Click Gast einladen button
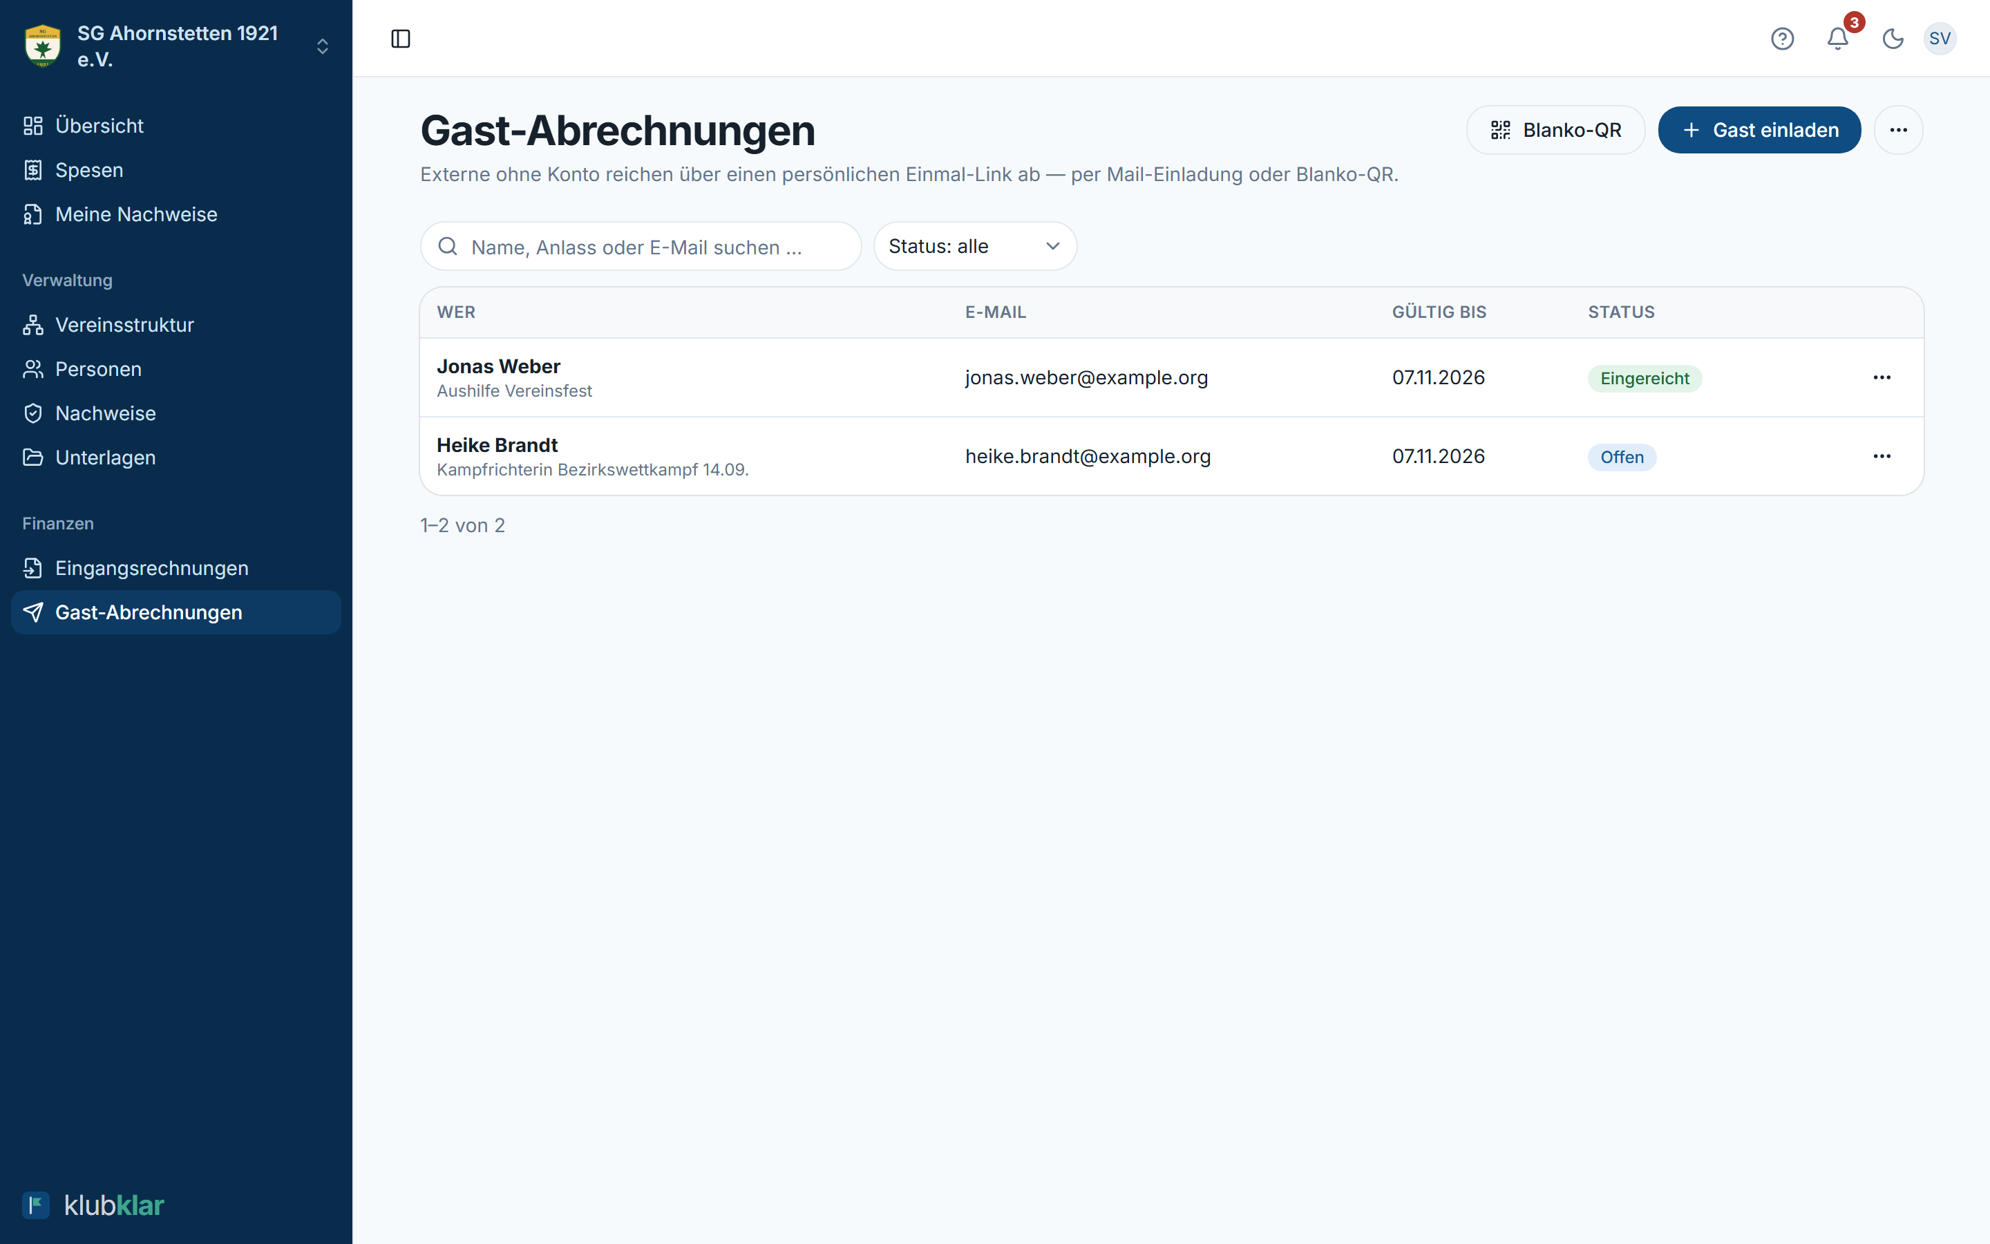This screenshot has width=1990, height=1244. click(1759, 130)
